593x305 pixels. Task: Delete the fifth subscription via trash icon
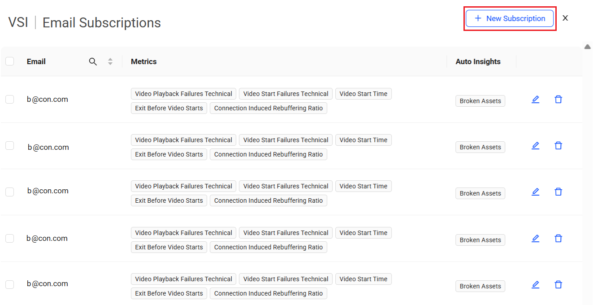(558, 285)
